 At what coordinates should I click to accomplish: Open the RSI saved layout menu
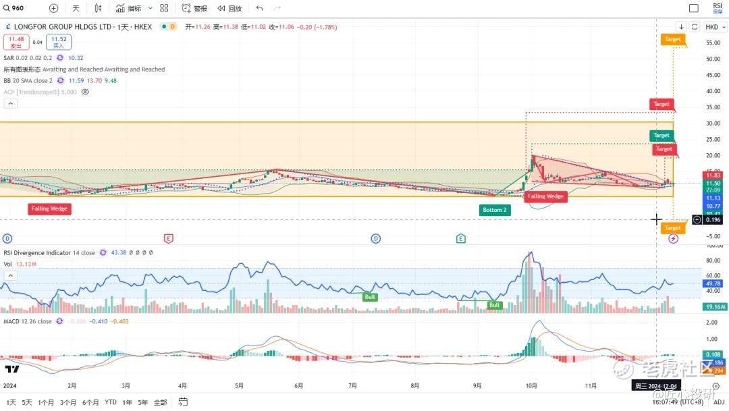[718, 8]
